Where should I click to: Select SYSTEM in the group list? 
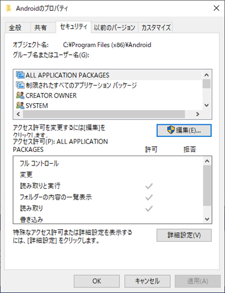(109, 106)
